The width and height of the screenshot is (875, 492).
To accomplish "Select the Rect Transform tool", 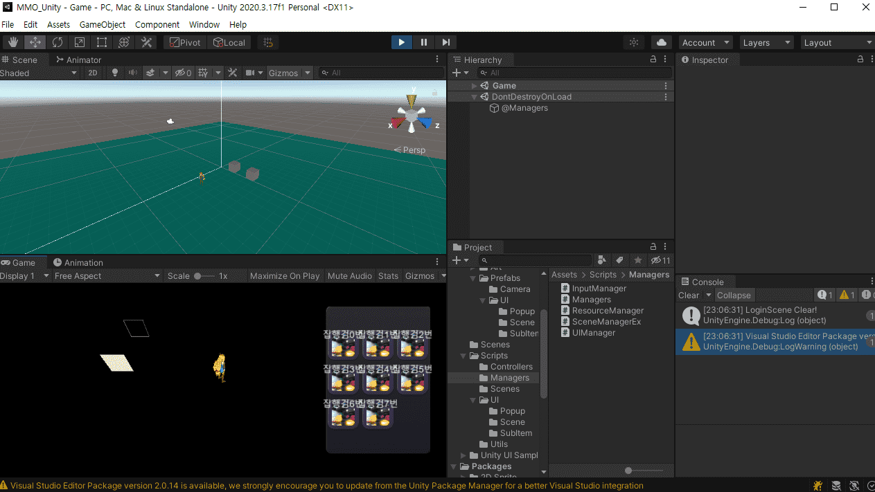I will [x=102, y=42].
